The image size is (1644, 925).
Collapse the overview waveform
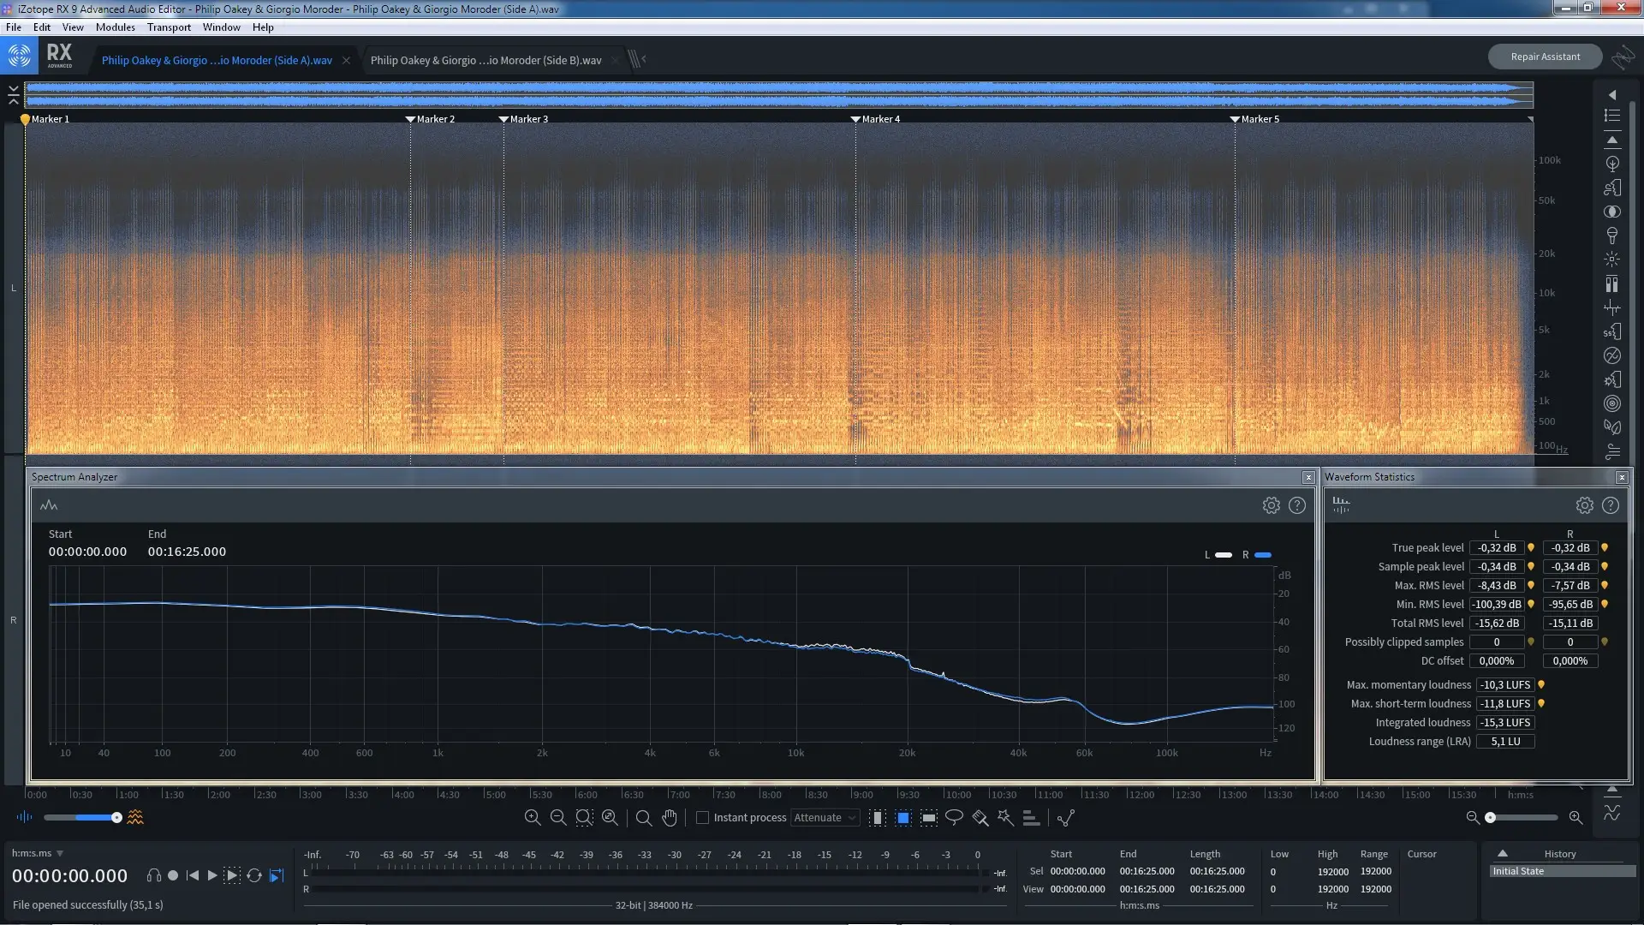point(14,94)
